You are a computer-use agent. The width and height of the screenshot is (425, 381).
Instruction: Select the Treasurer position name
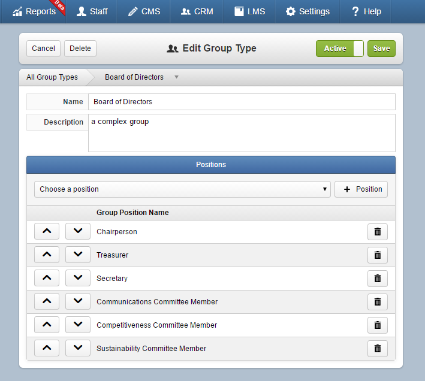click(113, 255)
